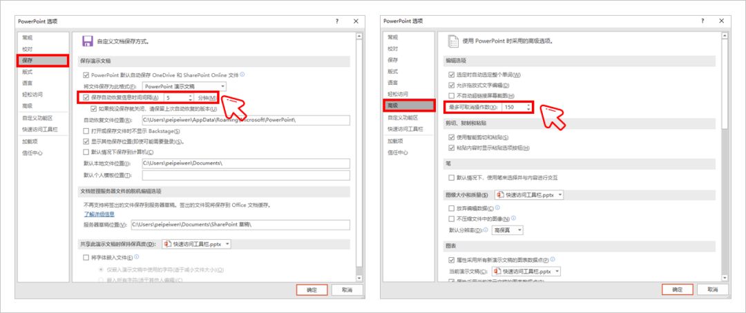Click the 自动恢复文件位置 path field
This screenshot has width=746, height=313.
(245, 120)
